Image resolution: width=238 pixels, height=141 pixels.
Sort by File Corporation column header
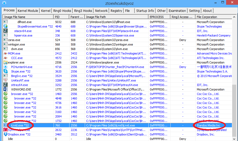(214, 17)
